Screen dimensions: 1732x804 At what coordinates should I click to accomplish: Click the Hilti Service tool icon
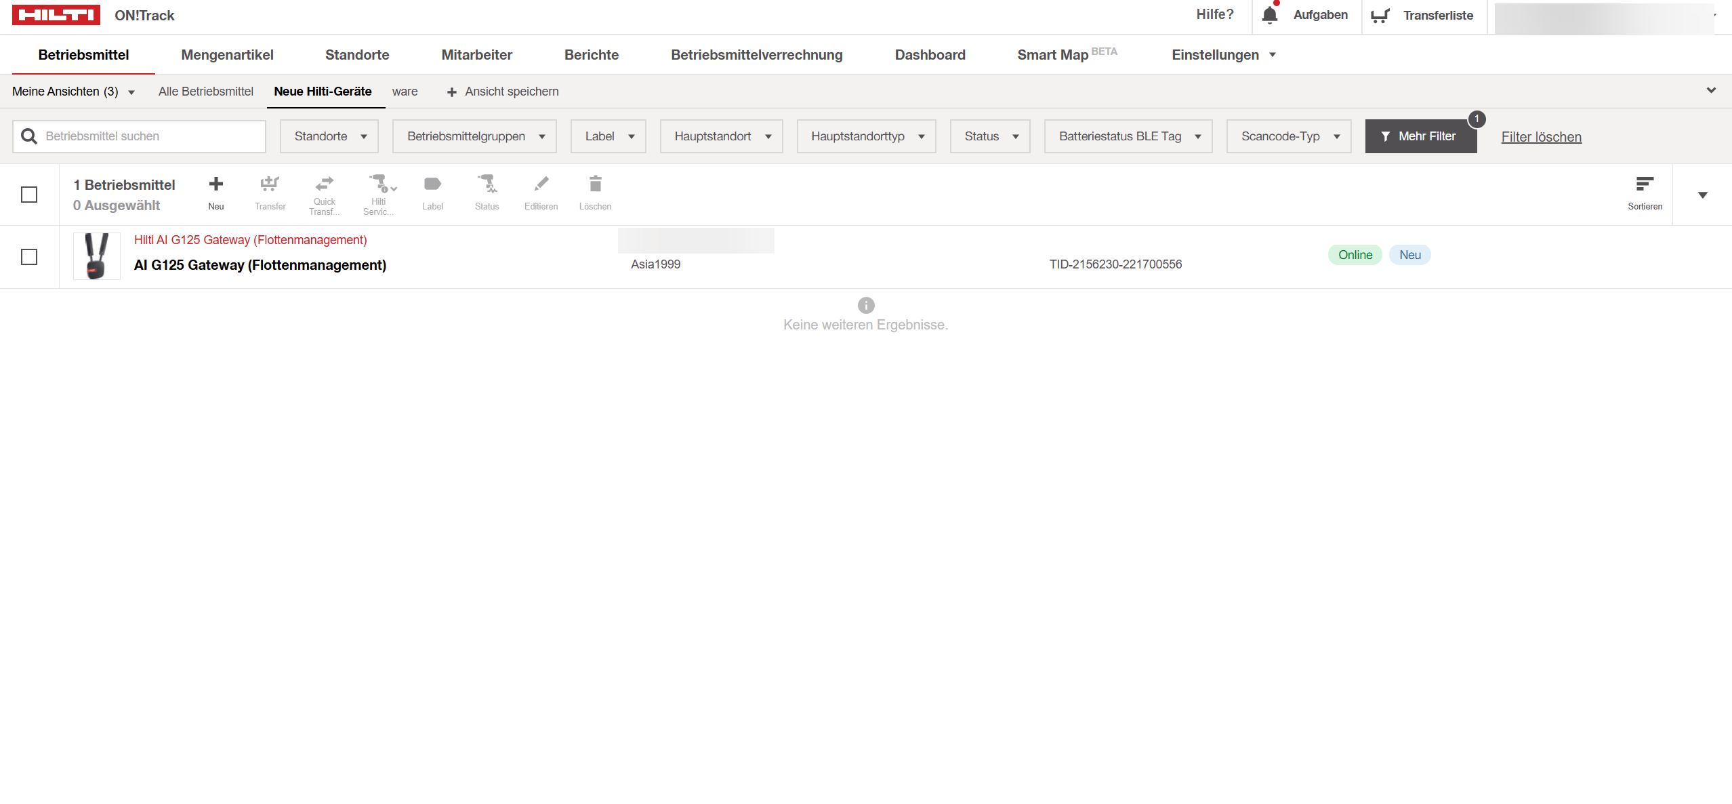point(382,183)
